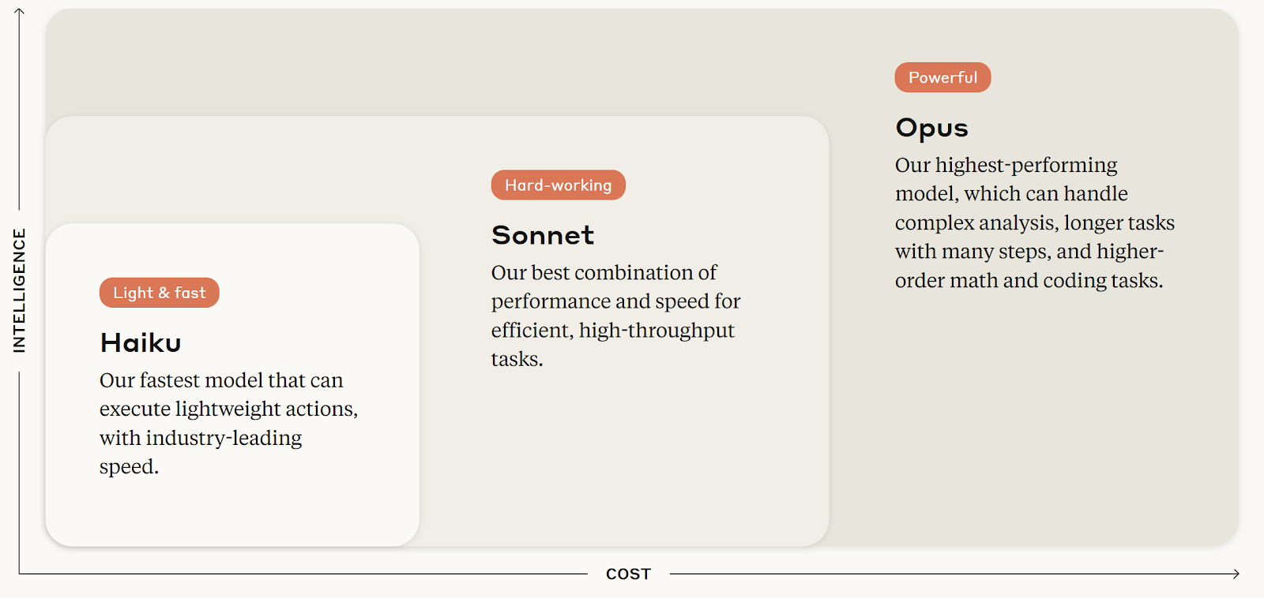Click the "Light & fast" badge
Image resolution: width=1264 pixels, height=598 pixels.
(x=160, y=293)
